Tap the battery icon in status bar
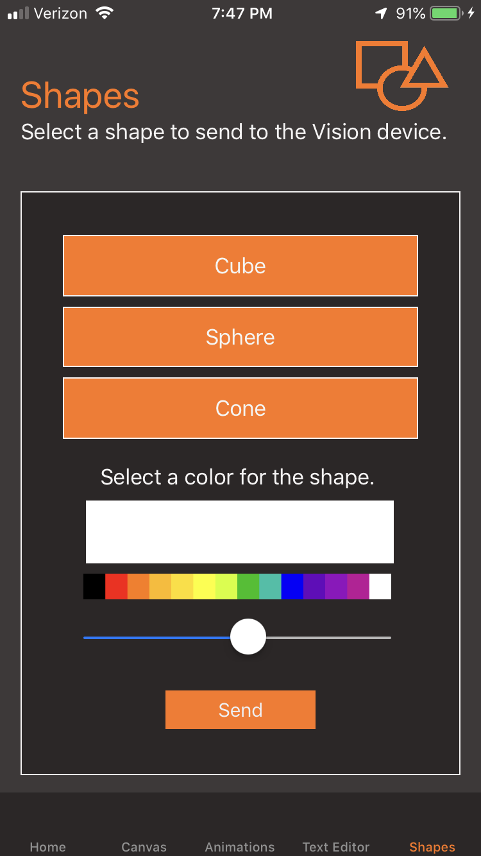 [x=448, y=13]
